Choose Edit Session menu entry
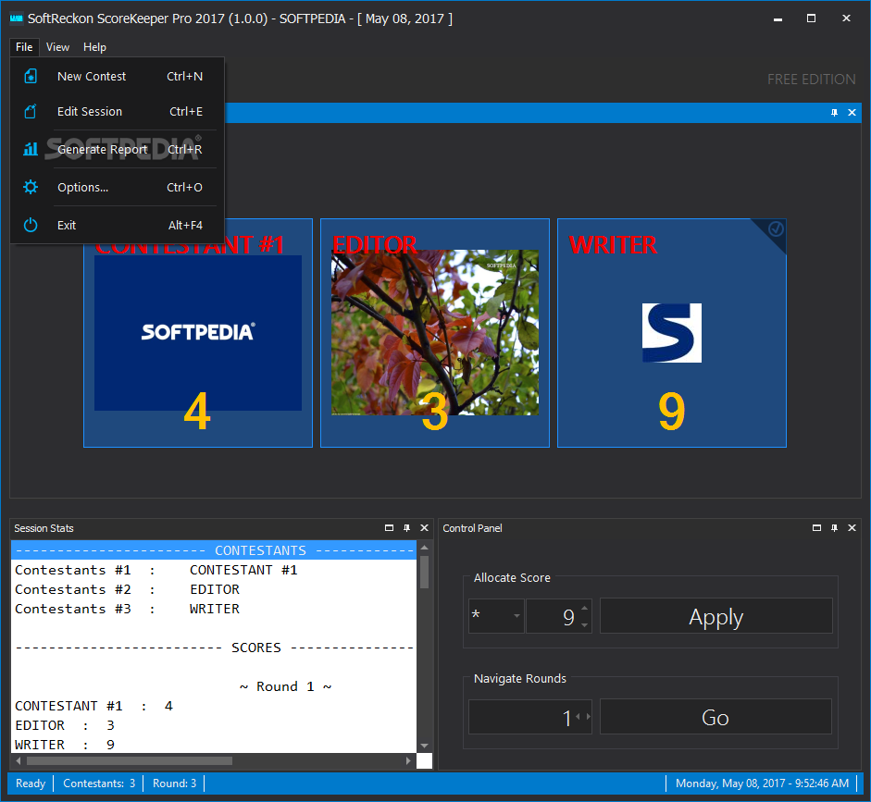 coord(118,112)
